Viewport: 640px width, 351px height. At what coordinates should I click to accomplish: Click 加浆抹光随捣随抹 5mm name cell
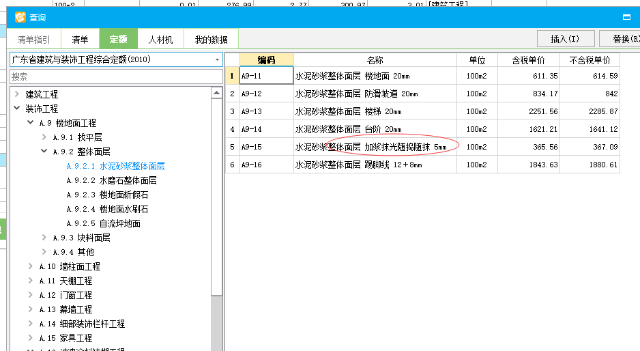[375, 147]
